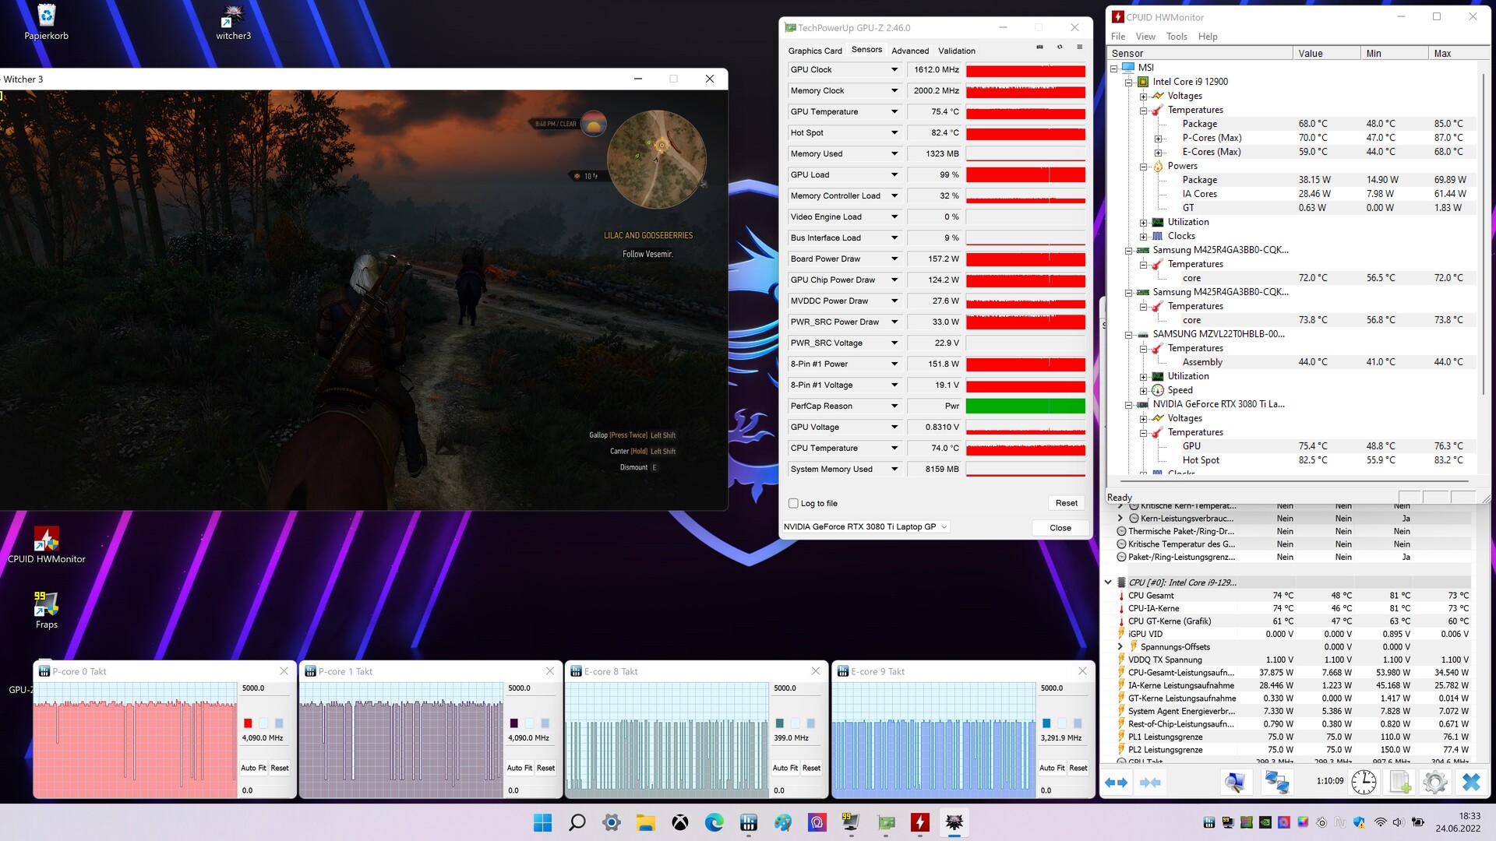Switch to HWiNFO on the taskbar
The width and height of the screenshot is (1496, 841).
[749, 822]
